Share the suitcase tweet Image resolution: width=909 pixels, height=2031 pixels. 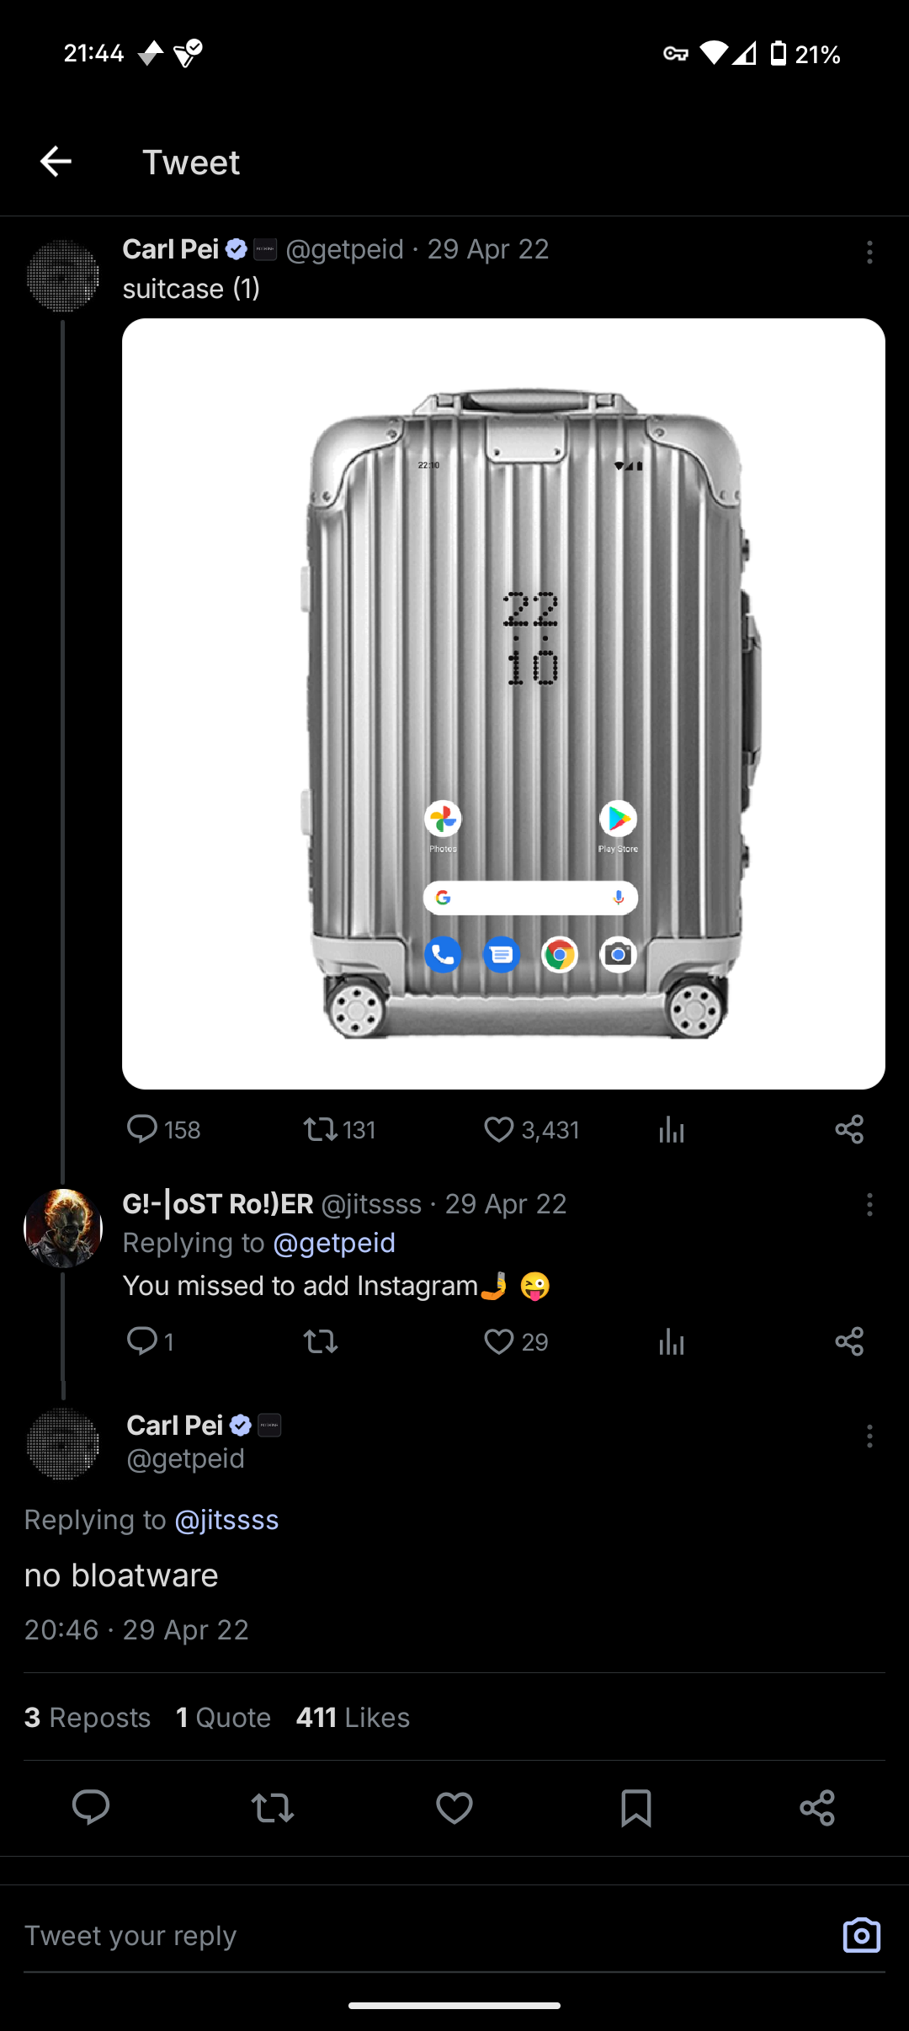[x=849, y=1129]
